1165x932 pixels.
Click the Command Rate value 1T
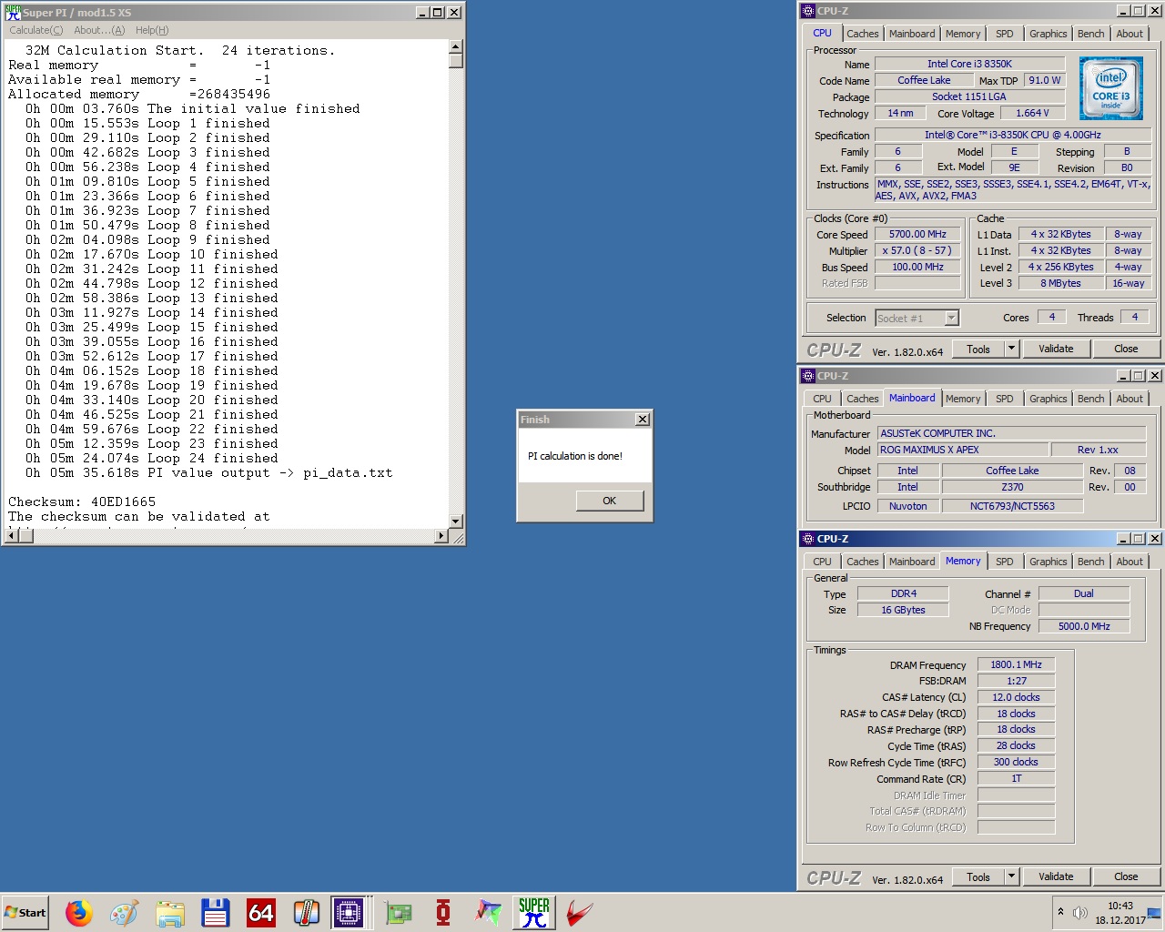pos(1016,778)
